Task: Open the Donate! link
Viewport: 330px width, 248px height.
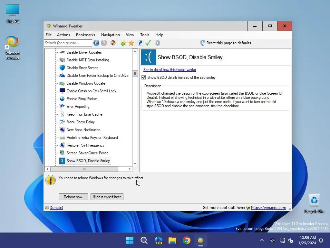Action: click(56, 208)
